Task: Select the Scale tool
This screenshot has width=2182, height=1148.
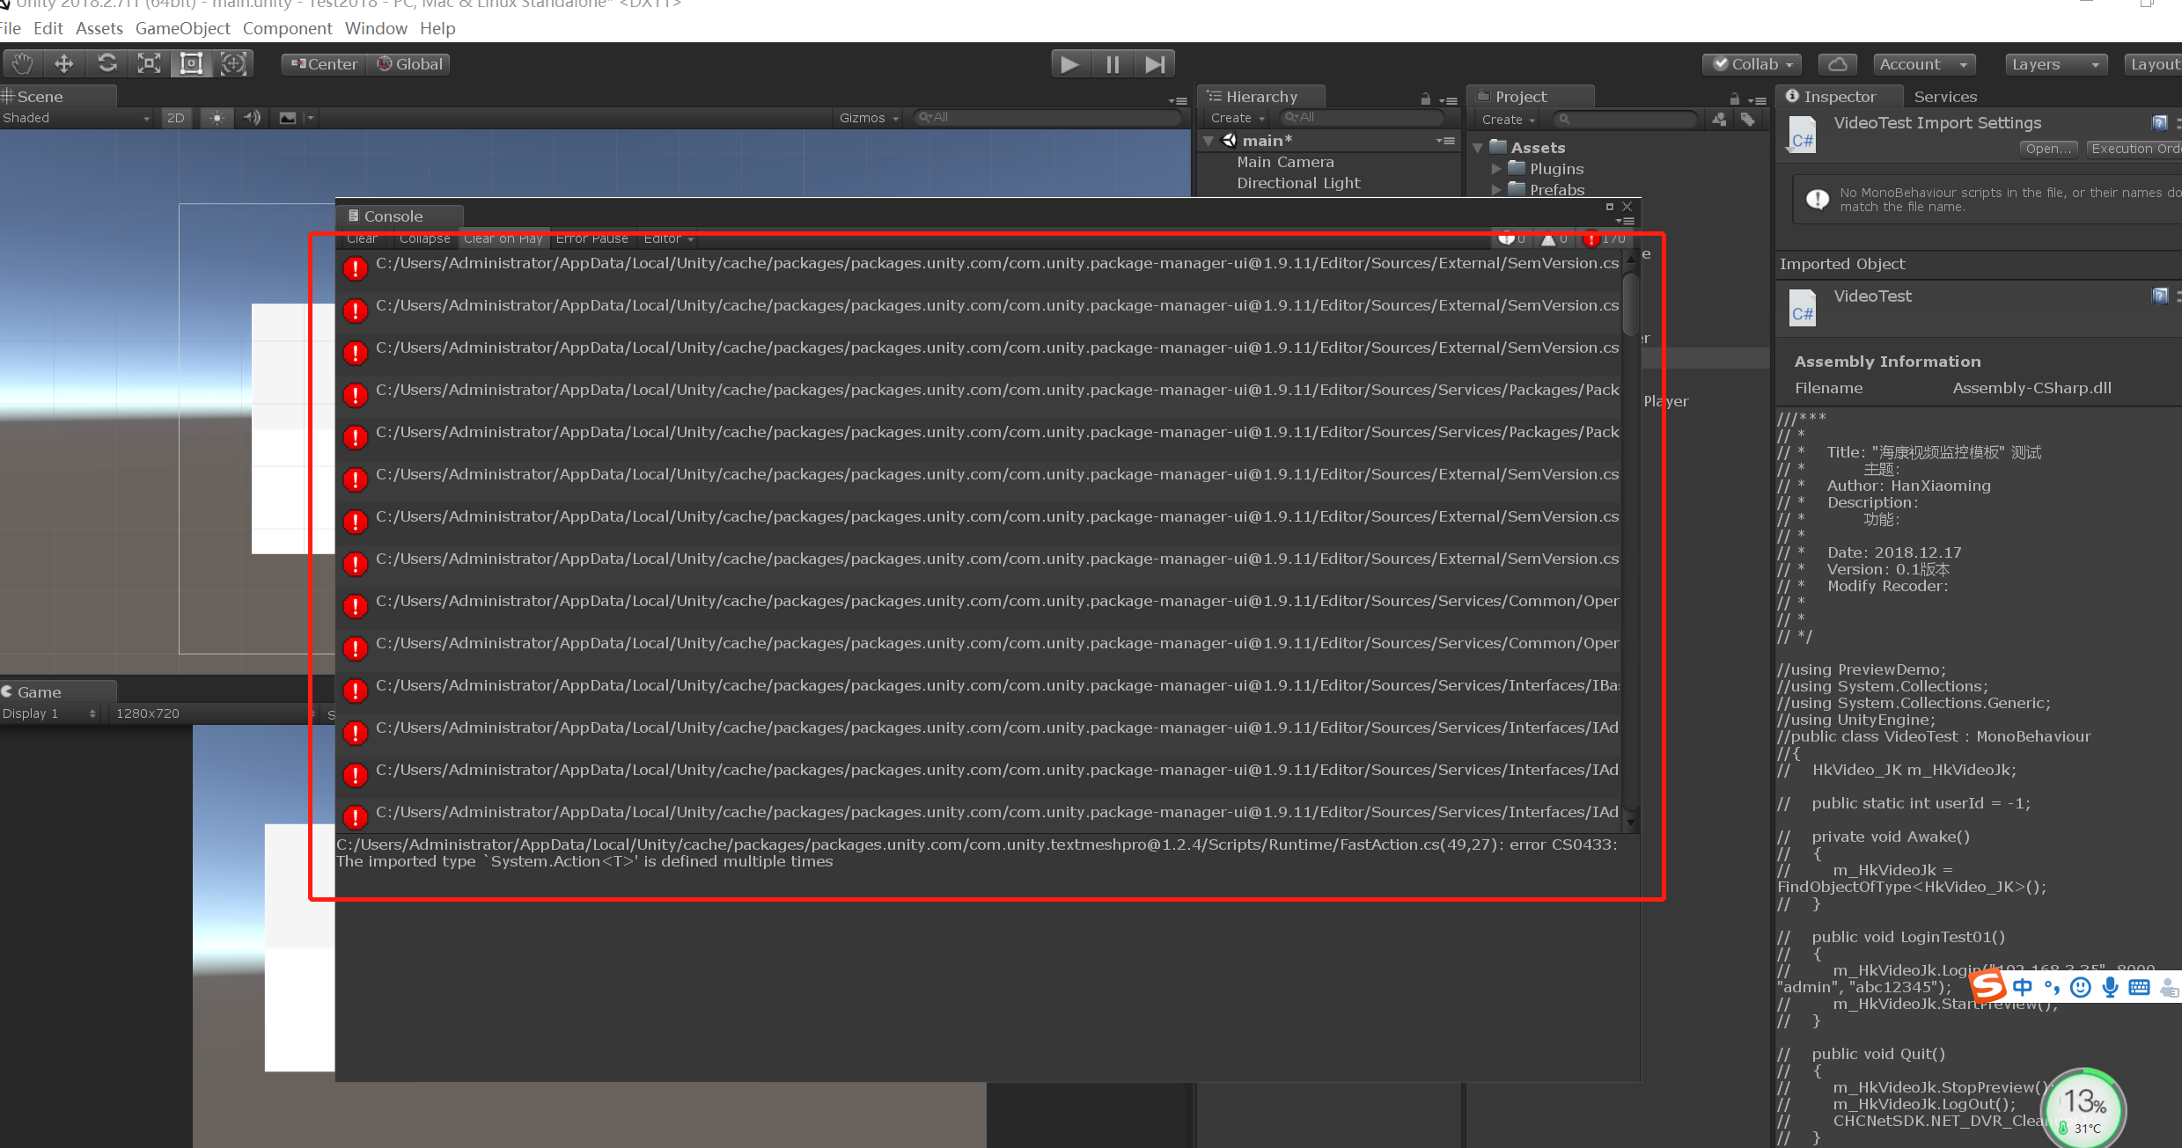Action: click(149, 63)
